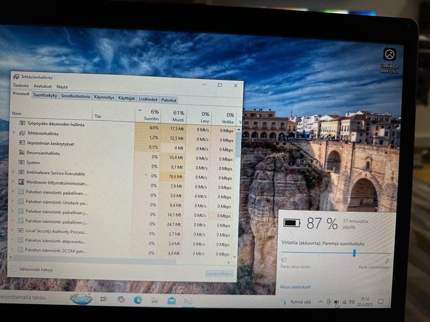Screen dimensions: 430x322
Task: Click the 33,4 Mt memory cell
Action: (x=174, y=158)
